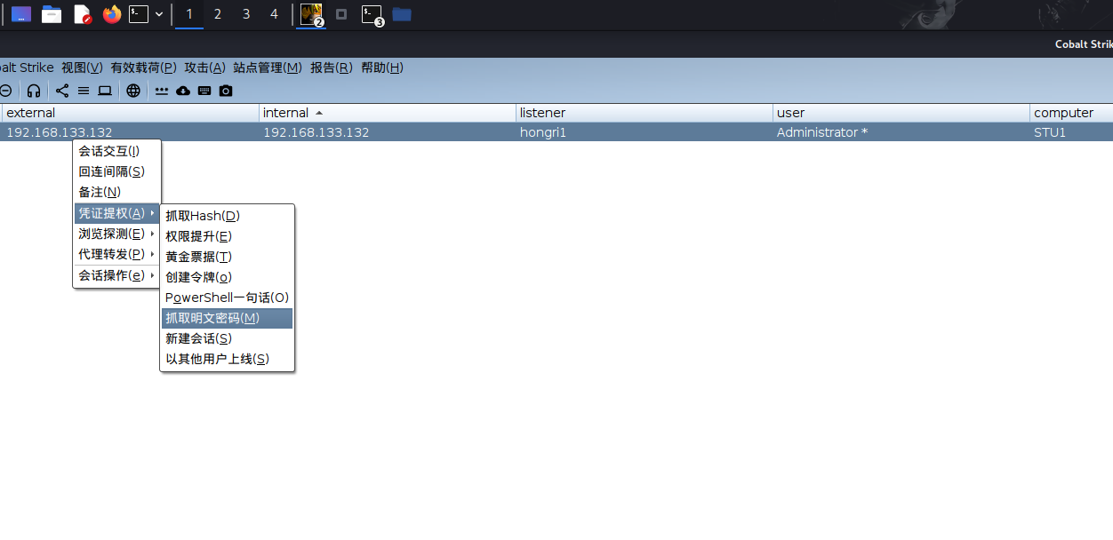Open the downloaded files cloud icon
Viewport: 1113px width, 540px height.
(183, 91)
